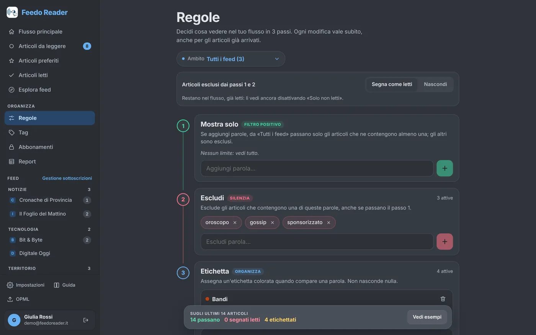The width and height of the screenshot is (536, 335).
Task: Click the Tag label icon in sidebar
Action: [x=11, y=132]
